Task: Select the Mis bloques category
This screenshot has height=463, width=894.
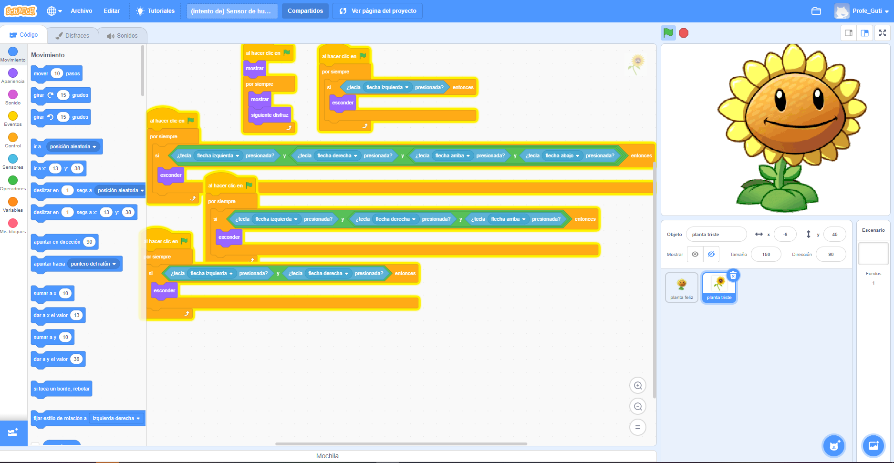Action: point(13,226)
